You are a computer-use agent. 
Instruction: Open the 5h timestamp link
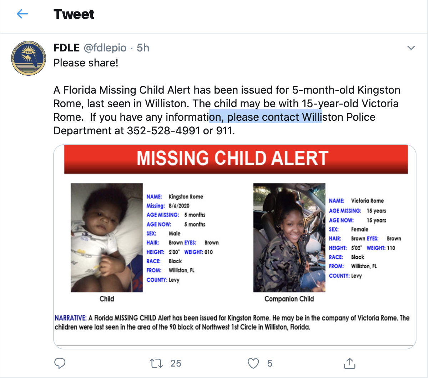(x=143, y=48)
